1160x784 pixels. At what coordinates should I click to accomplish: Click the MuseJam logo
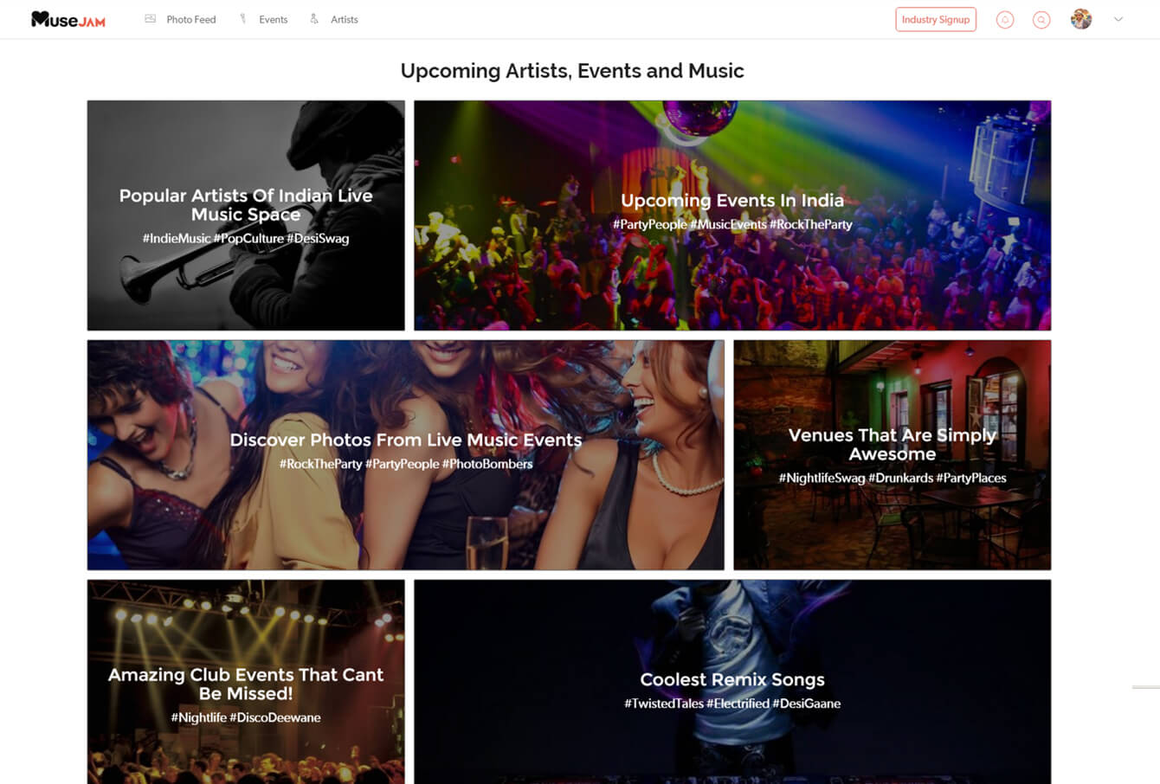[x=68, y=19]
